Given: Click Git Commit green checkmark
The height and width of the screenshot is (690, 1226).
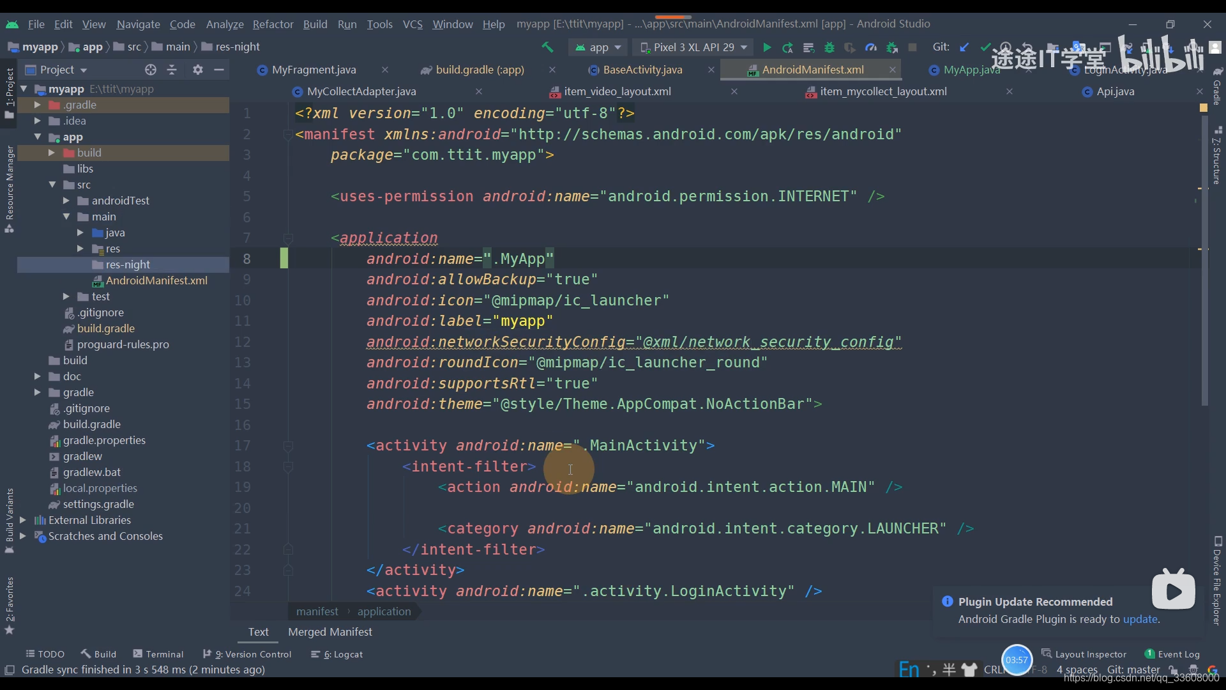Looking at the screenshot, I should (985, 47).
